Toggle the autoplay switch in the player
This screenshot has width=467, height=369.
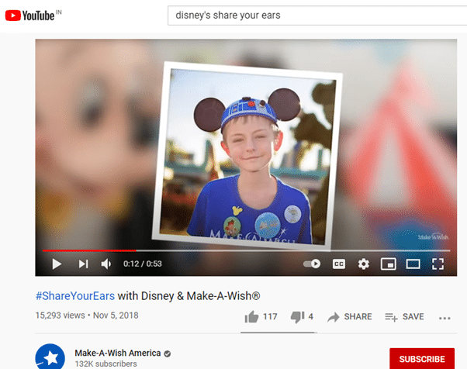312,264
